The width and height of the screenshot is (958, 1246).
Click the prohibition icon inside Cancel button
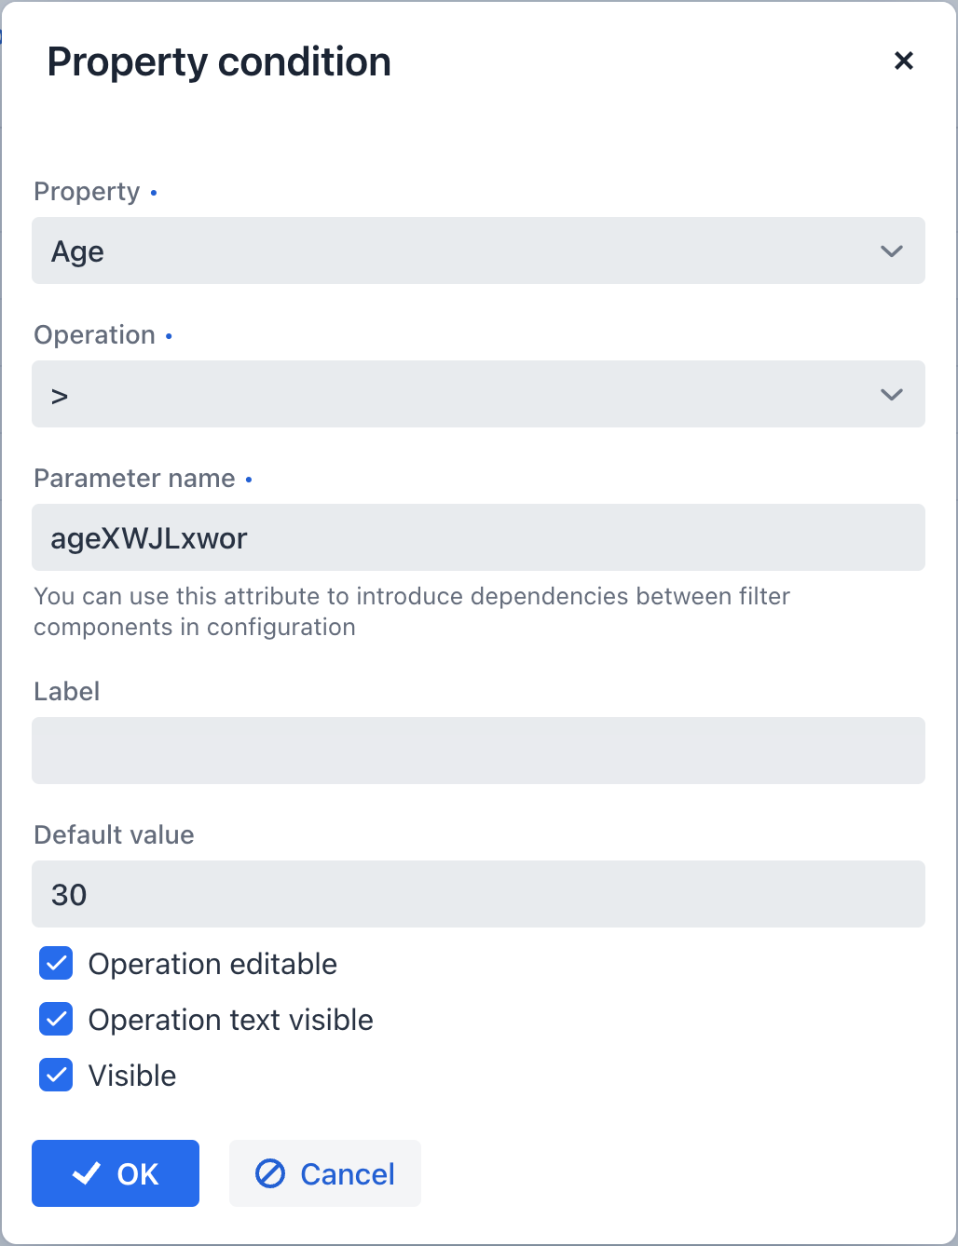pos(270,1173)
